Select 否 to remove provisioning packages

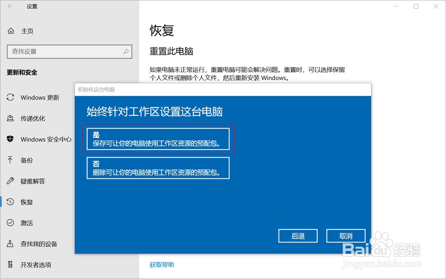[x=158, y=168]
